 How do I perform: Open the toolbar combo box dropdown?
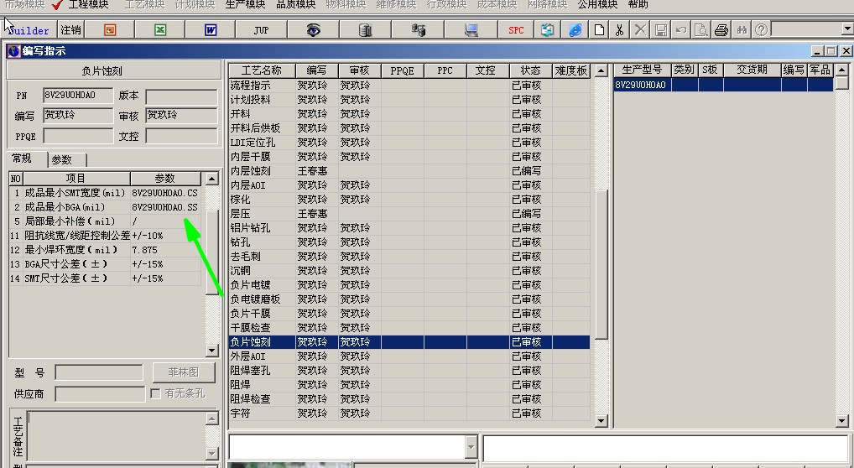click(847, 30)
